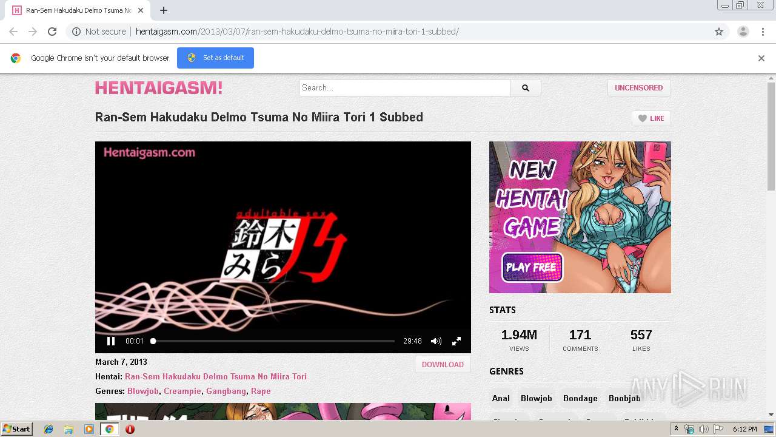Dismiss the default browser infobar
This screenshot has width=776, height=437.
(761, 58)
